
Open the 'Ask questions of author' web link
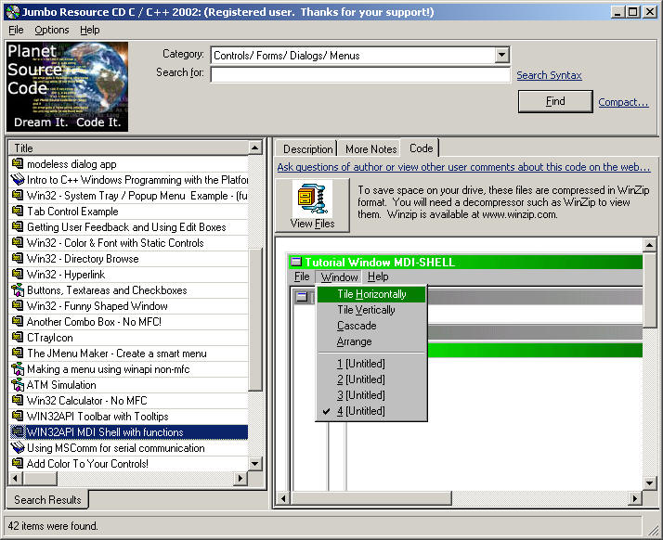pyautogui.click(x=463, y=167)
